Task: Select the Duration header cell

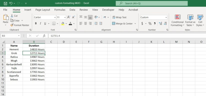Action: [x=34, y=46]
